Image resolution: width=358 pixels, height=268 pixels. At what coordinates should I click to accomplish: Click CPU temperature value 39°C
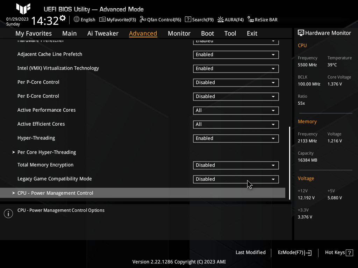click(x=332, y=65)
